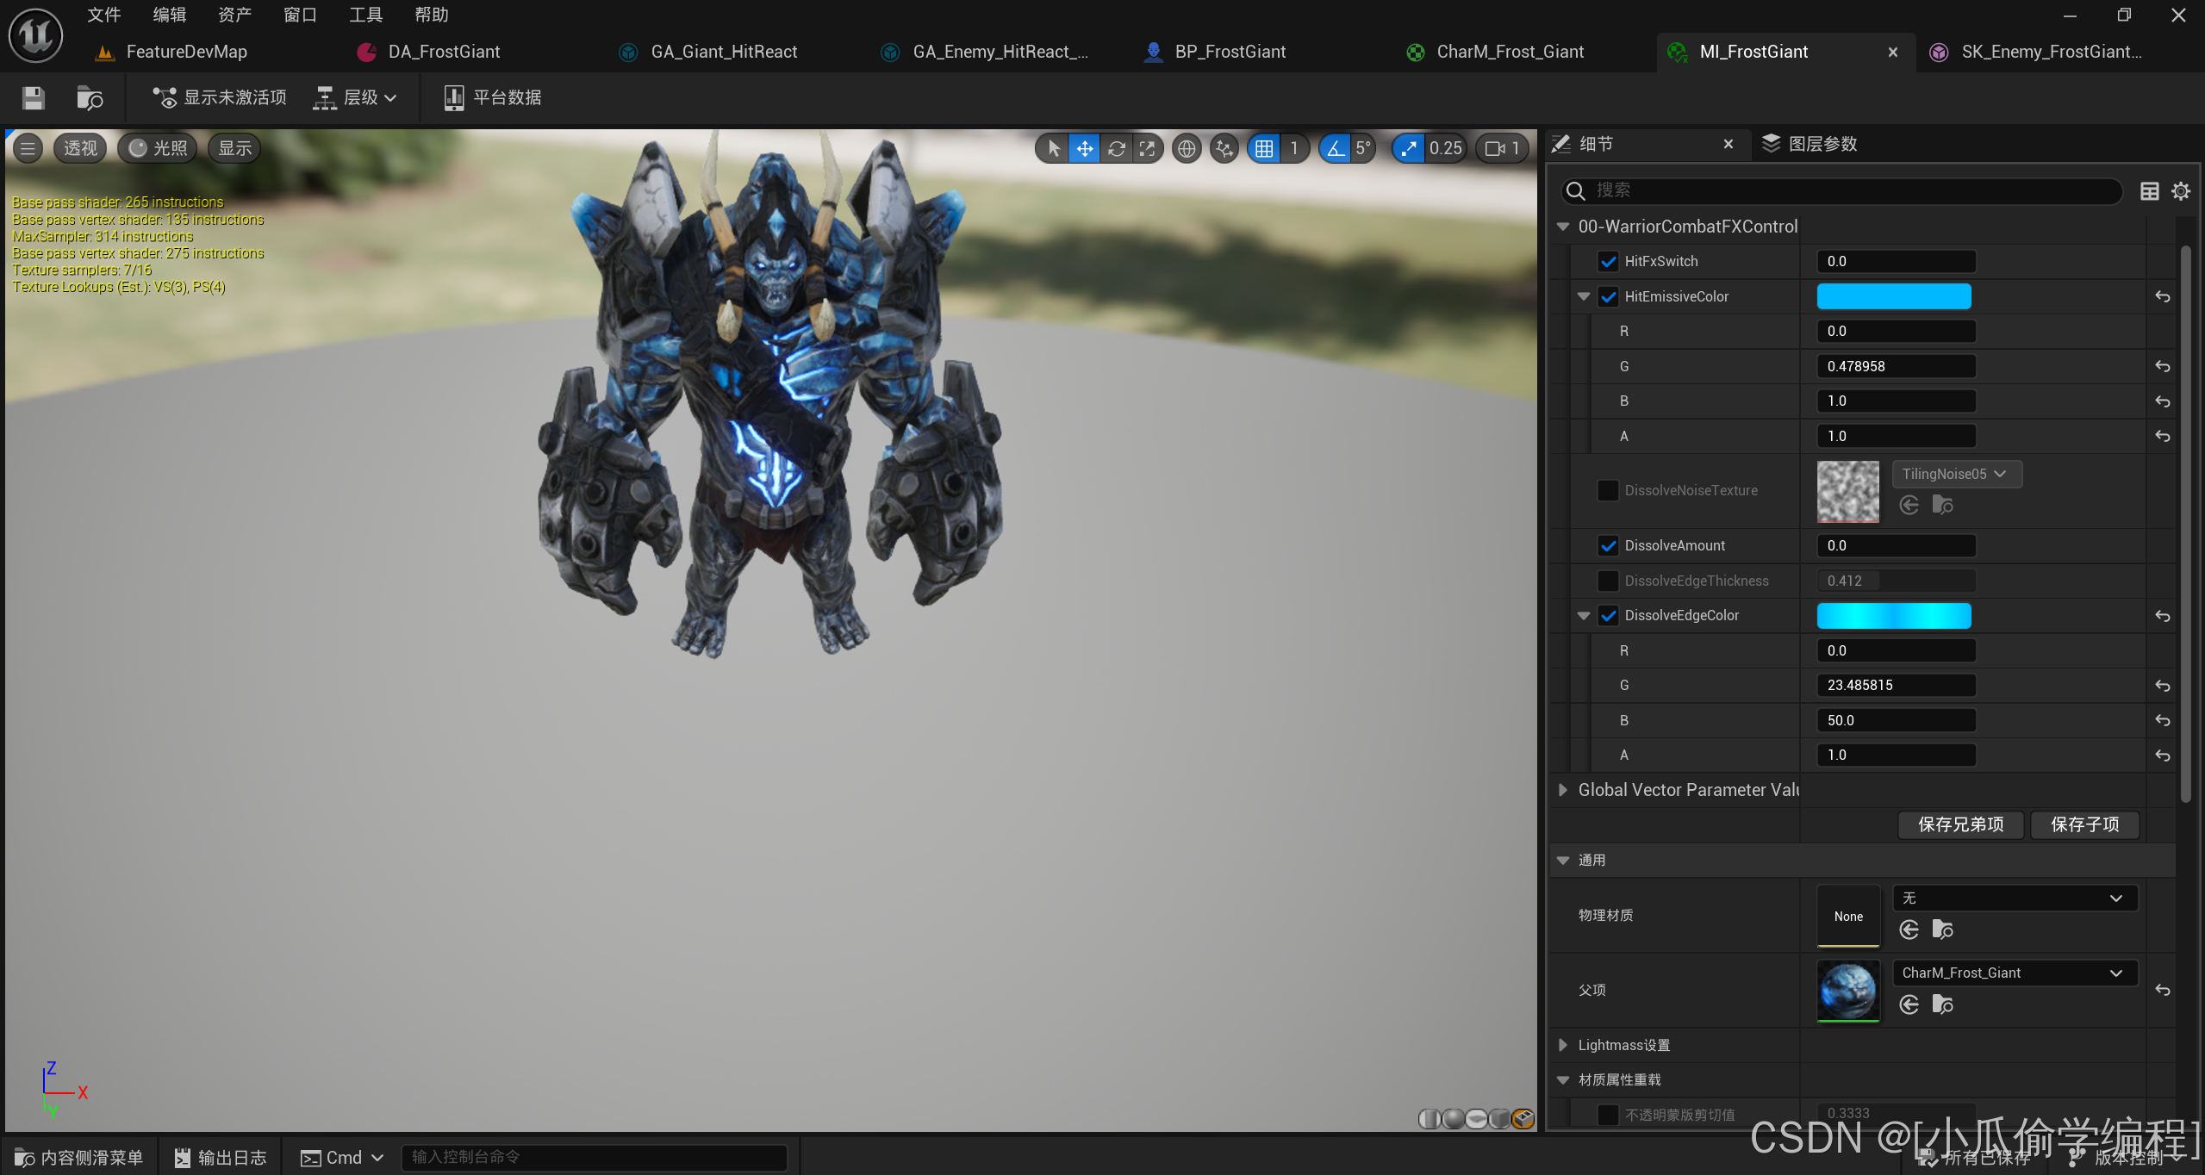Browse to parent material CharM_Frost_Giant
This screenshot has width=2205, height=1175.
tap(1942, 1004)
